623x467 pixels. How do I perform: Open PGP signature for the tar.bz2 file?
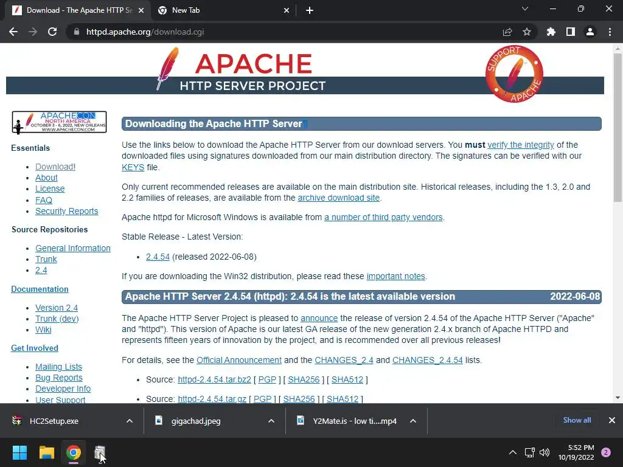[x=267, y=379]
